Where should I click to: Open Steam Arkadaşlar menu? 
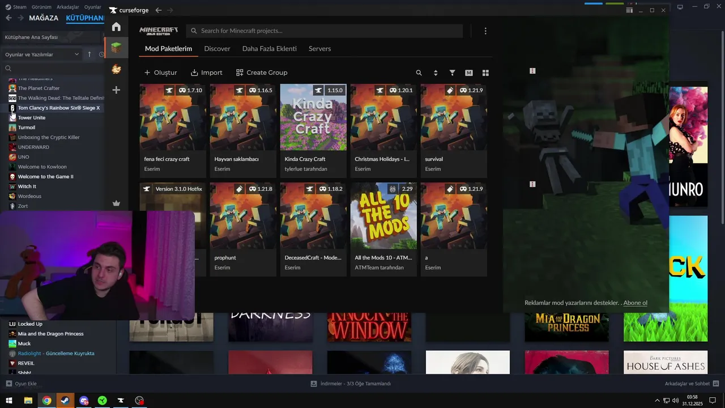point(68,7)
